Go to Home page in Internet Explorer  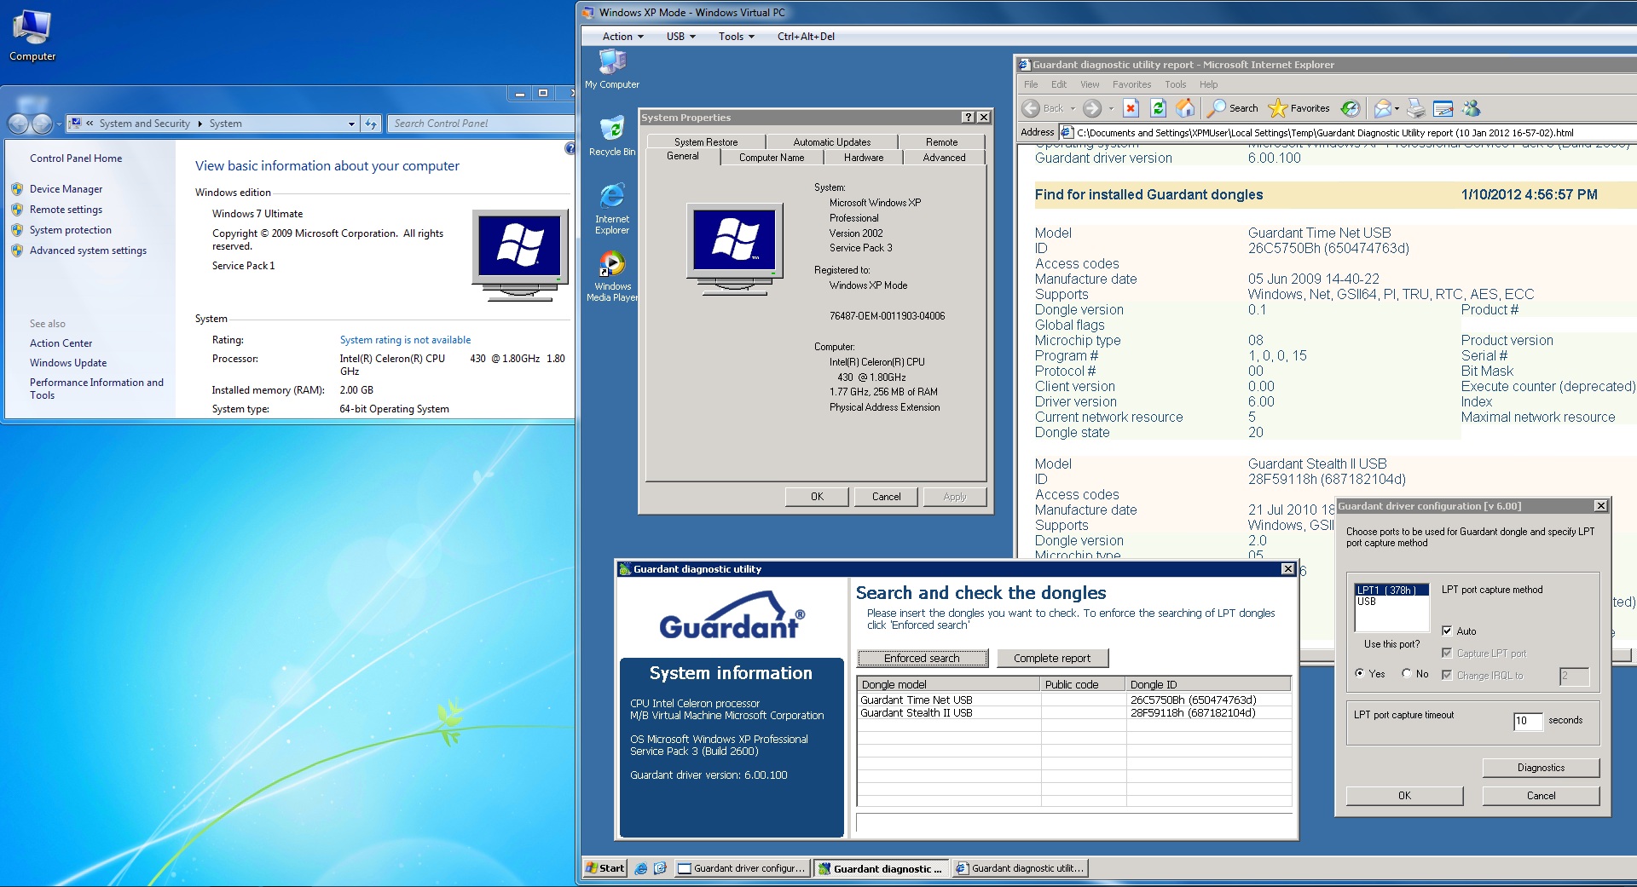click(1185, 108)
